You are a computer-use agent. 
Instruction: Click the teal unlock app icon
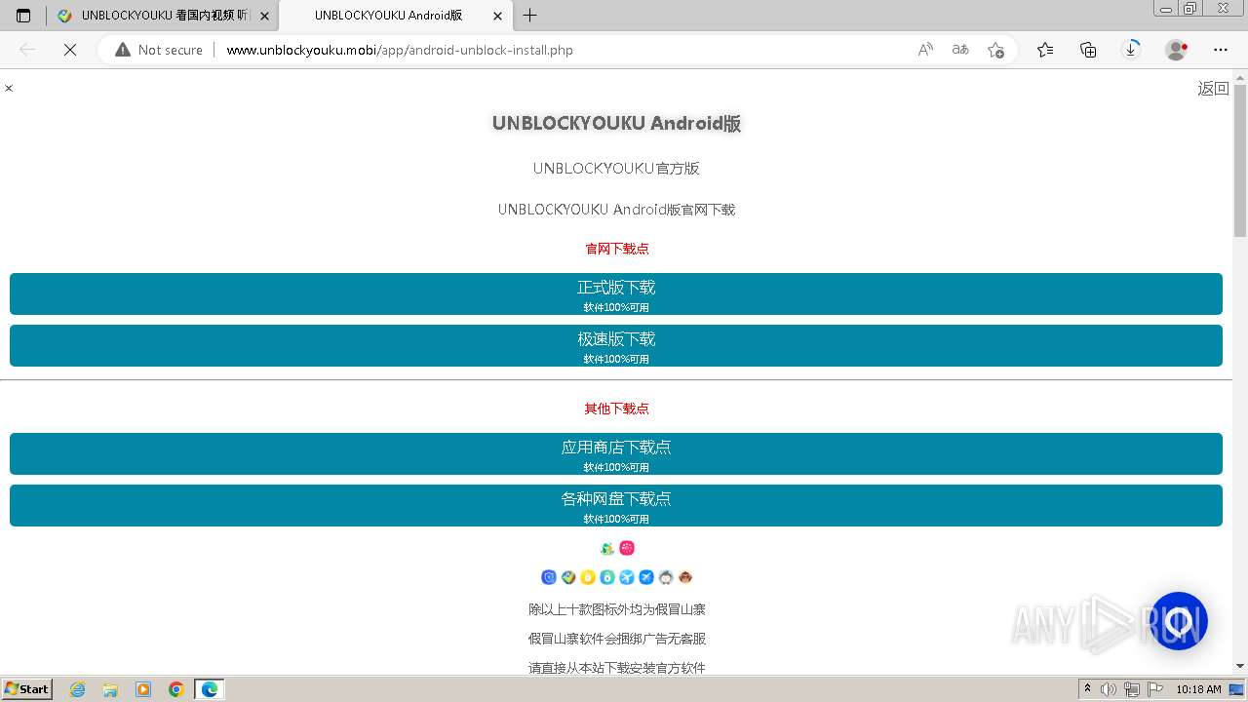tap(607, 577)
